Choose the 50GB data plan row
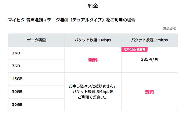The width and height of the screenshot is (186, 115). 36,105
